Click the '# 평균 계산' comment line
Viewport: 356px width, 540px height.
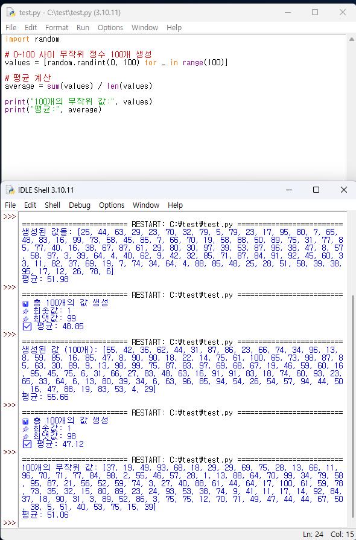[28, 78]
